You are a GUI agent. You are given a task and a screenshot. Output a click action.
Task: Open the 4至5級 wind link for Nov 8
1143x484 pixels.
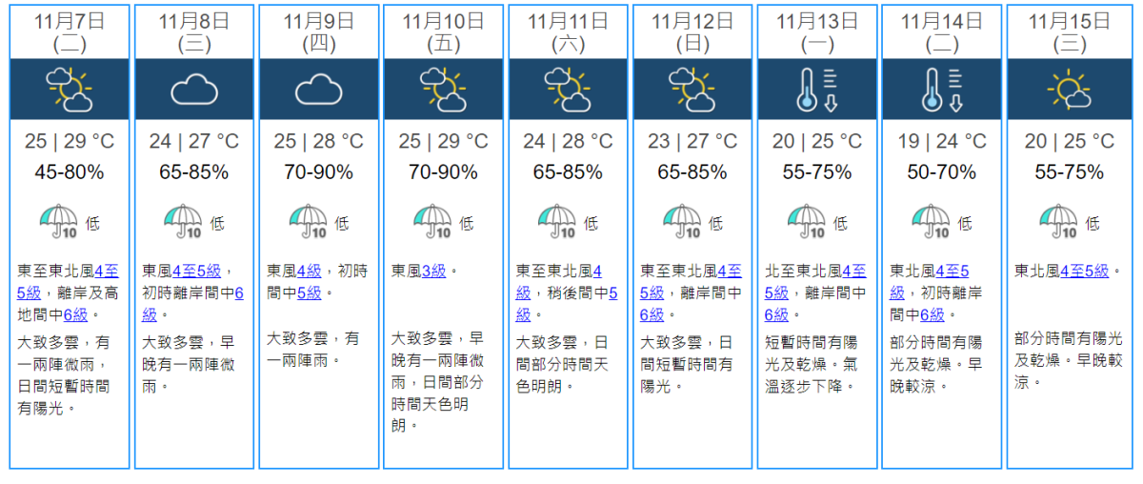(197, 272)
